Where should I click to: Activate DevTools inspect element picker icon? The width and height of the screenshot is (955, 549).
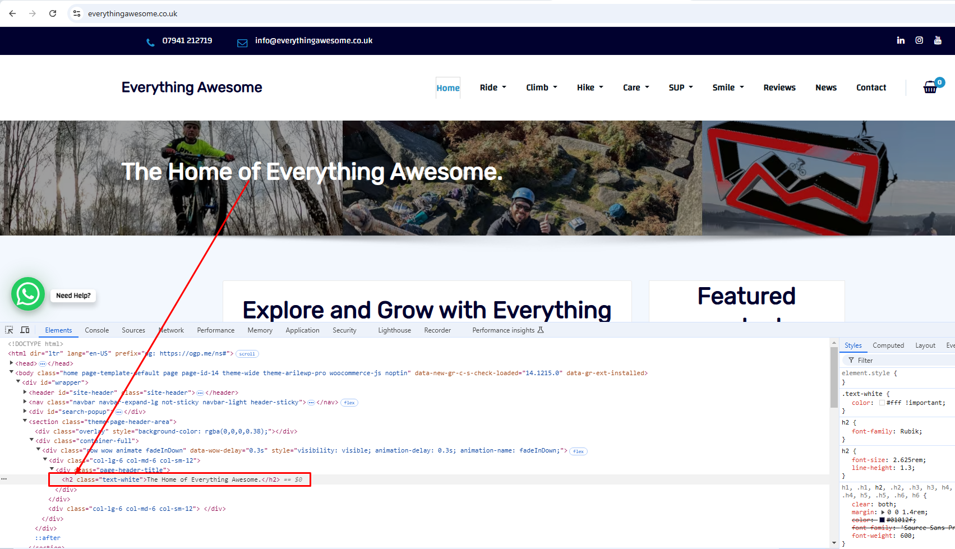9,330
